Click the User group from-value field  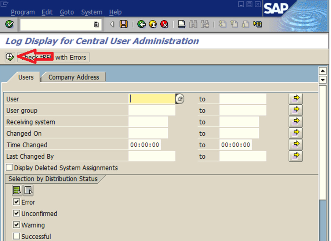(152, 110)
